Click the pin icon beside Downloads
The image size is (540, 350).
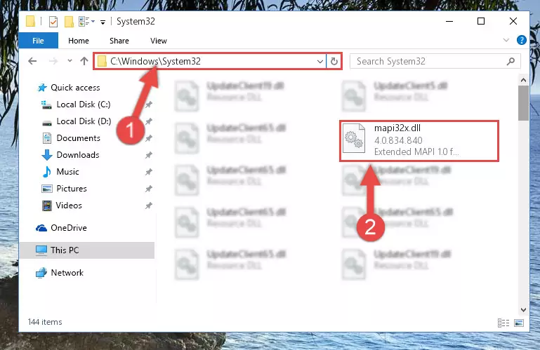148,155
